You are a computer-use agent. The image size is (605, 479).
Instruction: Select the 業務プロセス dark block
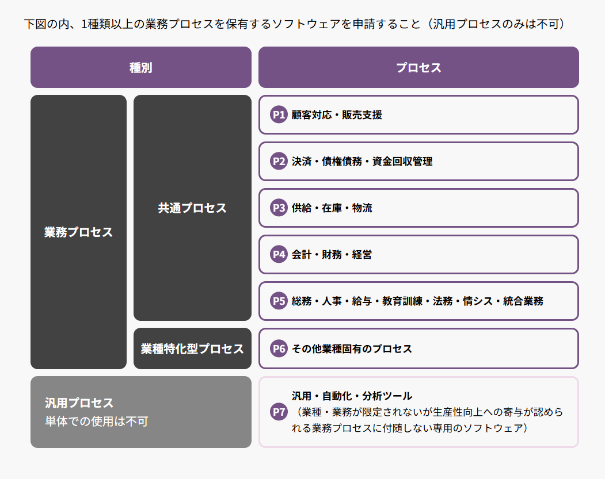coord(78,232)
